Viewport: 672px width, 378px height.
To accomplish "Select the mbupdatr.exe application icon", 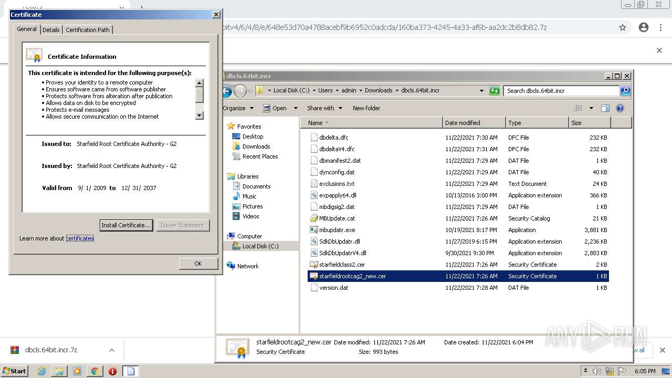I will (x=314, y=230).
